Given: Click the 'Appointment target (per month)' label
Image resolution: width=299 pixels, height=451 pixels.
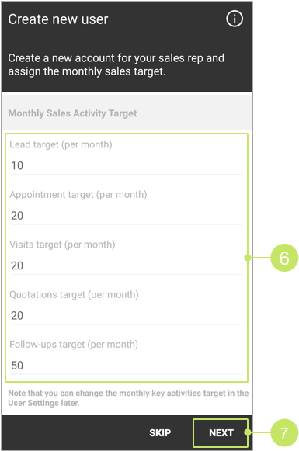Looking at the screenshot, I should coord(78,194).
